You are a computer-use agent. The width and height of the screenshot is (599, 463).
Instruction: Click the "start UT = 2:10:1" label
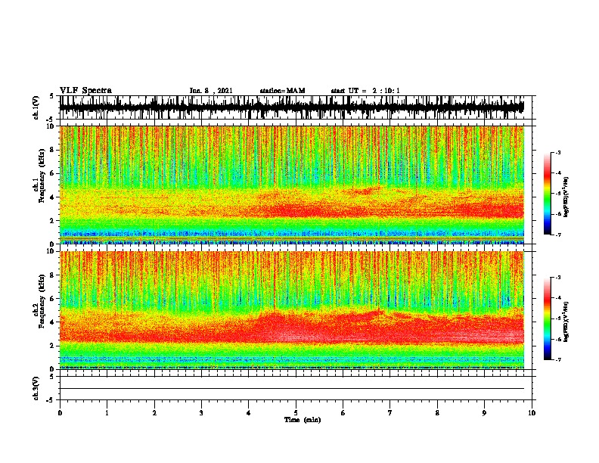click(x=365, y=91)
